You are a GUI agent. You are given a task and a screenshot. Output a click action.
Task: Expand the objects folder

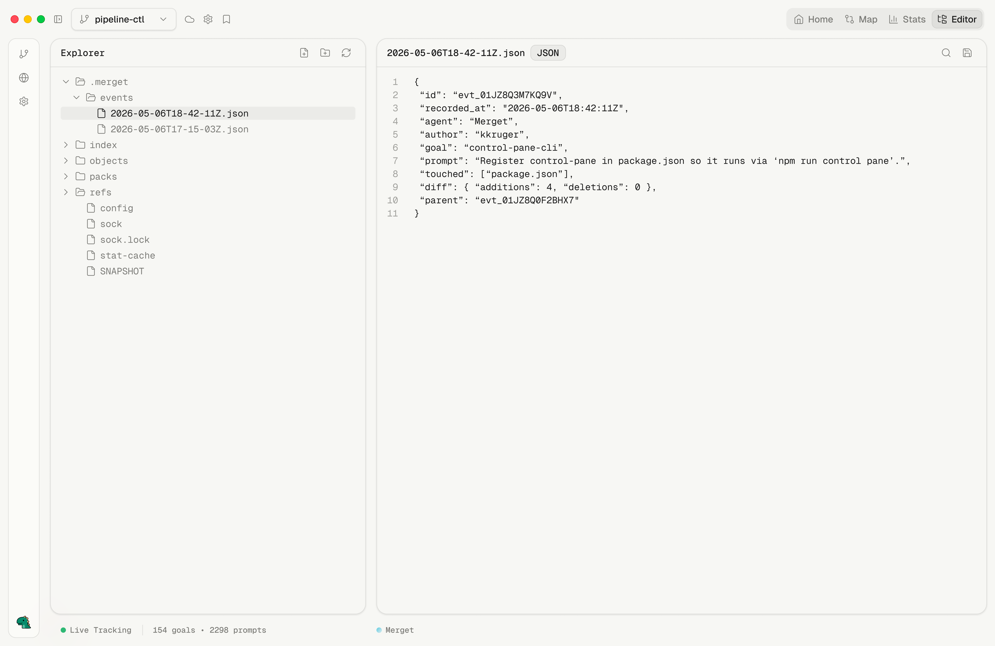[65, 161]
